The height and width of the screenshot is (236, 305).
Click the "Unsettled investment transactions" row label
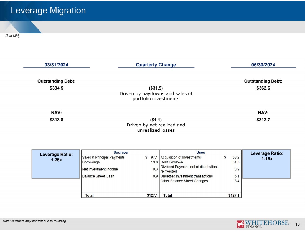187,176
